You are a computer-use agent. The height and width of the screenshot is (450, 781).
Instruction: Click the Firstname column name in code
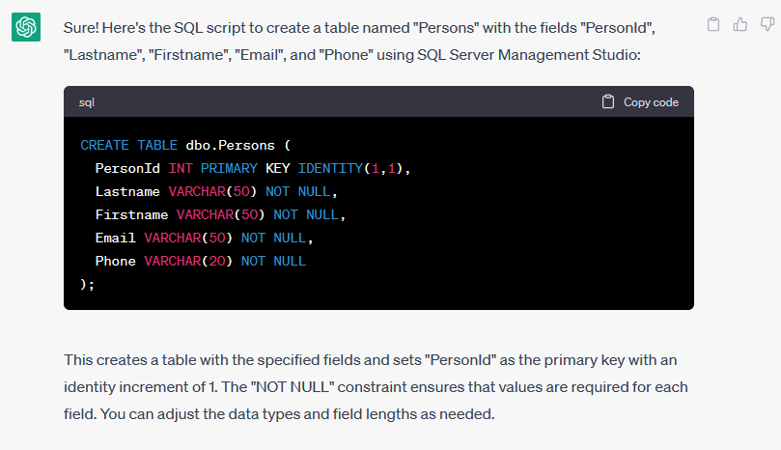coord(131,214)
